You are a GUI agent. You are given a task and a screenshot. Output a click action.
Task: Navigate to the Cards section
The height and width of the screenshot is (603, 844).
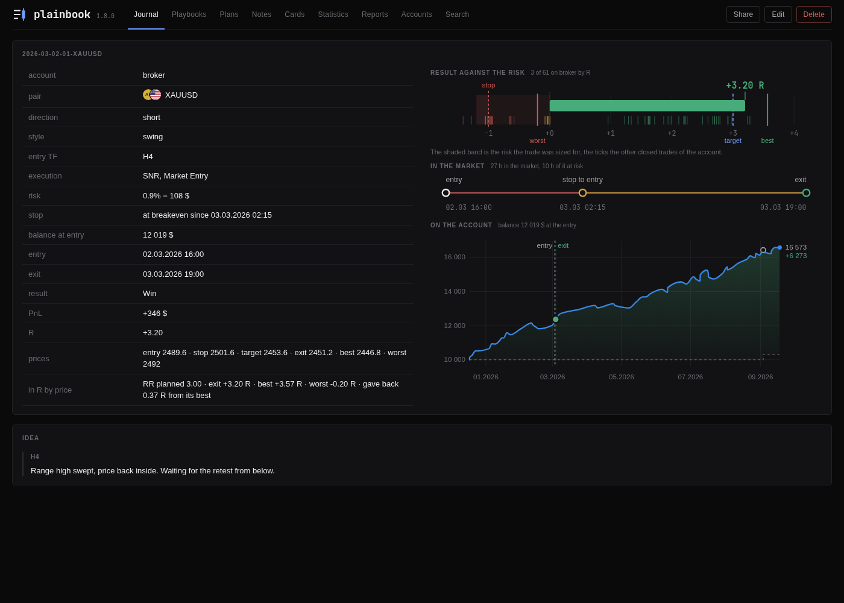(x=295, y=14)
